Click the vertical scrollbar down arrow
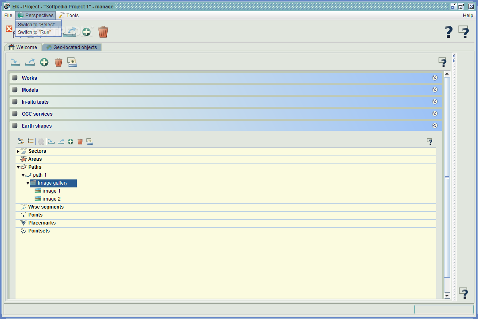 [x=447, y=295]
